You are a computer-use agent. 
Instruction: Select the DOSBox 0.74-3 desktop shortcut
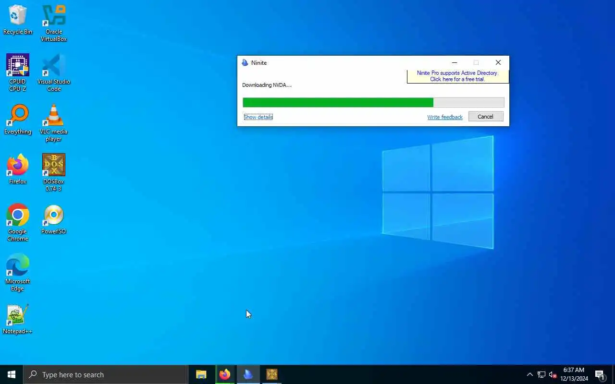click(x=54, y=173)
